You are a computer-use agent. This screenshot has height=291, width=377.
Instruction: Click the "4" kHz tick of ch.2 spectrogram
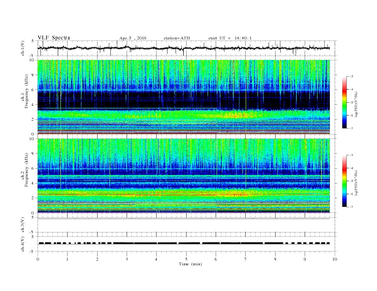click(x=33, y=183)
